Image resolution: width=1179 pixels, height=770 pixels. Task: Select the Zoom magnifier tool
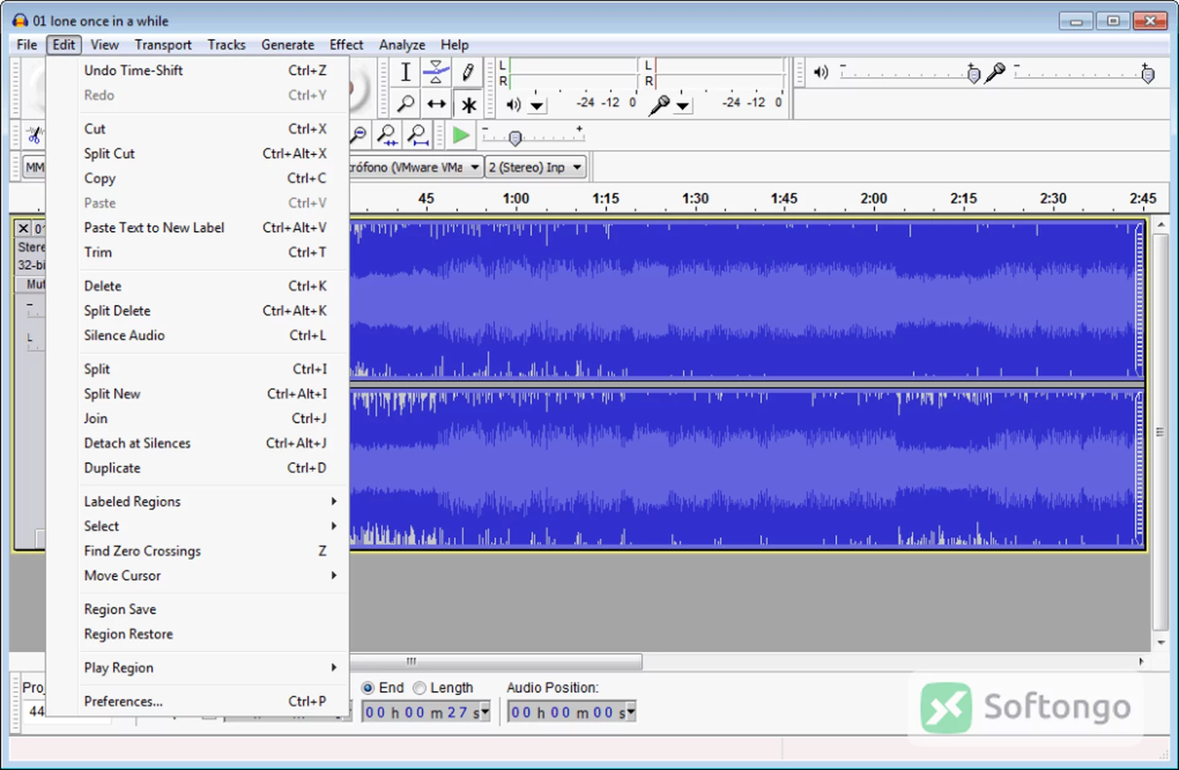click(405, 104)
